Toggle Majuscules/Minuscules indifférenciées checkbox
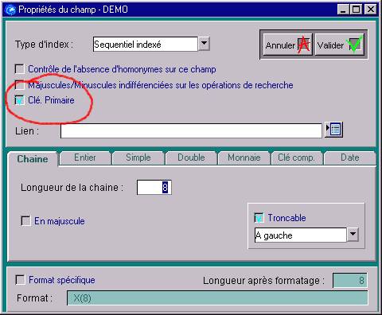 (19, 85)
